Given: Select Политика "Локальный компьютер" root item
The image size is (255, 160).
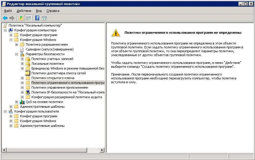Looking at the screenshot, I should tap(35, 25).
